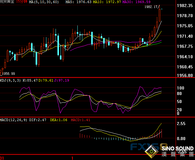
Task: Click the red MACD:1.41 value label
Action: coord(80,120)
